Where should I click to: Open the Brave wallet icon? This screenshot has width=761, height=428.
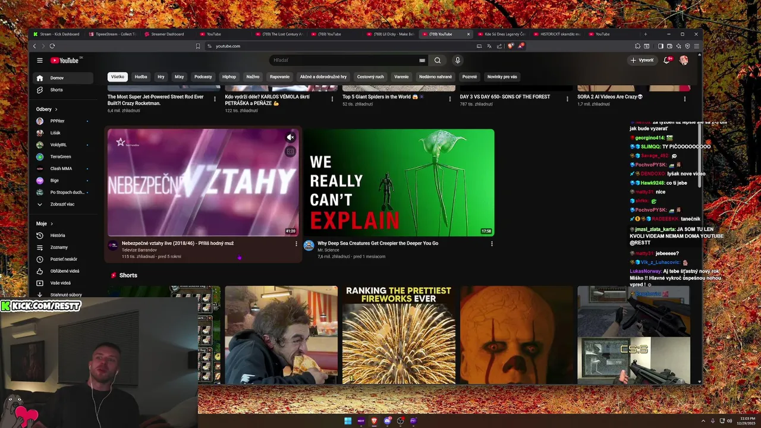(x=669, y=46)
